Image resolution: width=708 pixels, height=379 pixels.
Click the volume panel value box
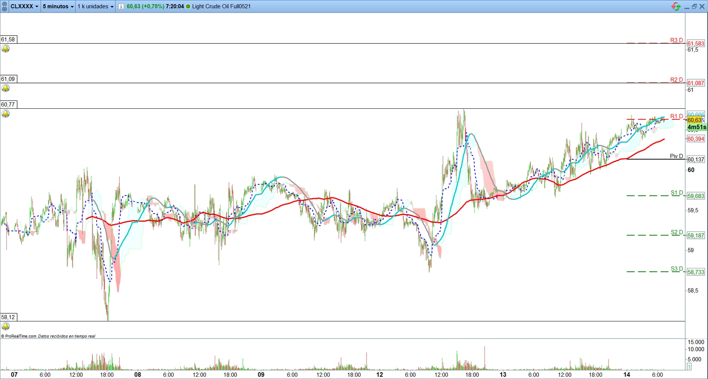689,366
